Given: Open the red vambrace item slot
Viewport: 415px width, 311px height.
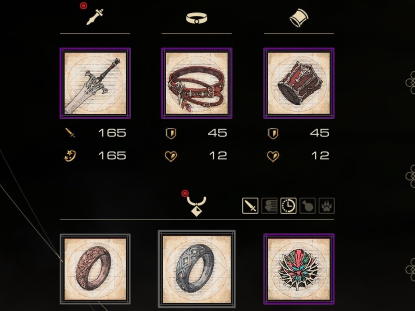Looking at the screenshot, I should tap(299, 83).
